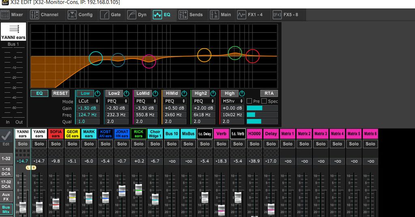The image size is (415, 217).
Task: Solo the Matrix 1 channel
Action: pos(287,144)
